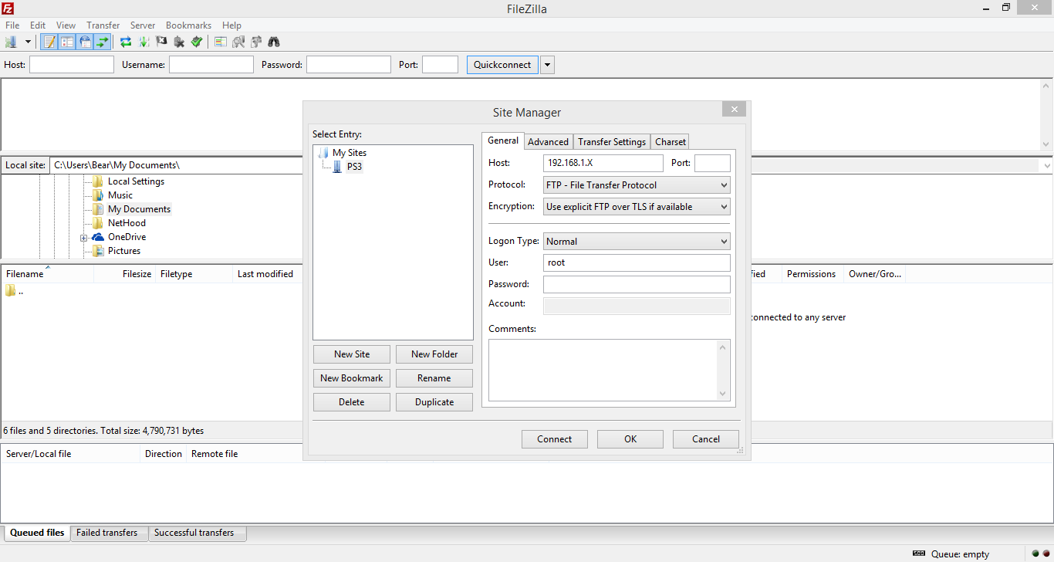Open directory listing filters icon

pyautogui.click(x=220, y=42)
